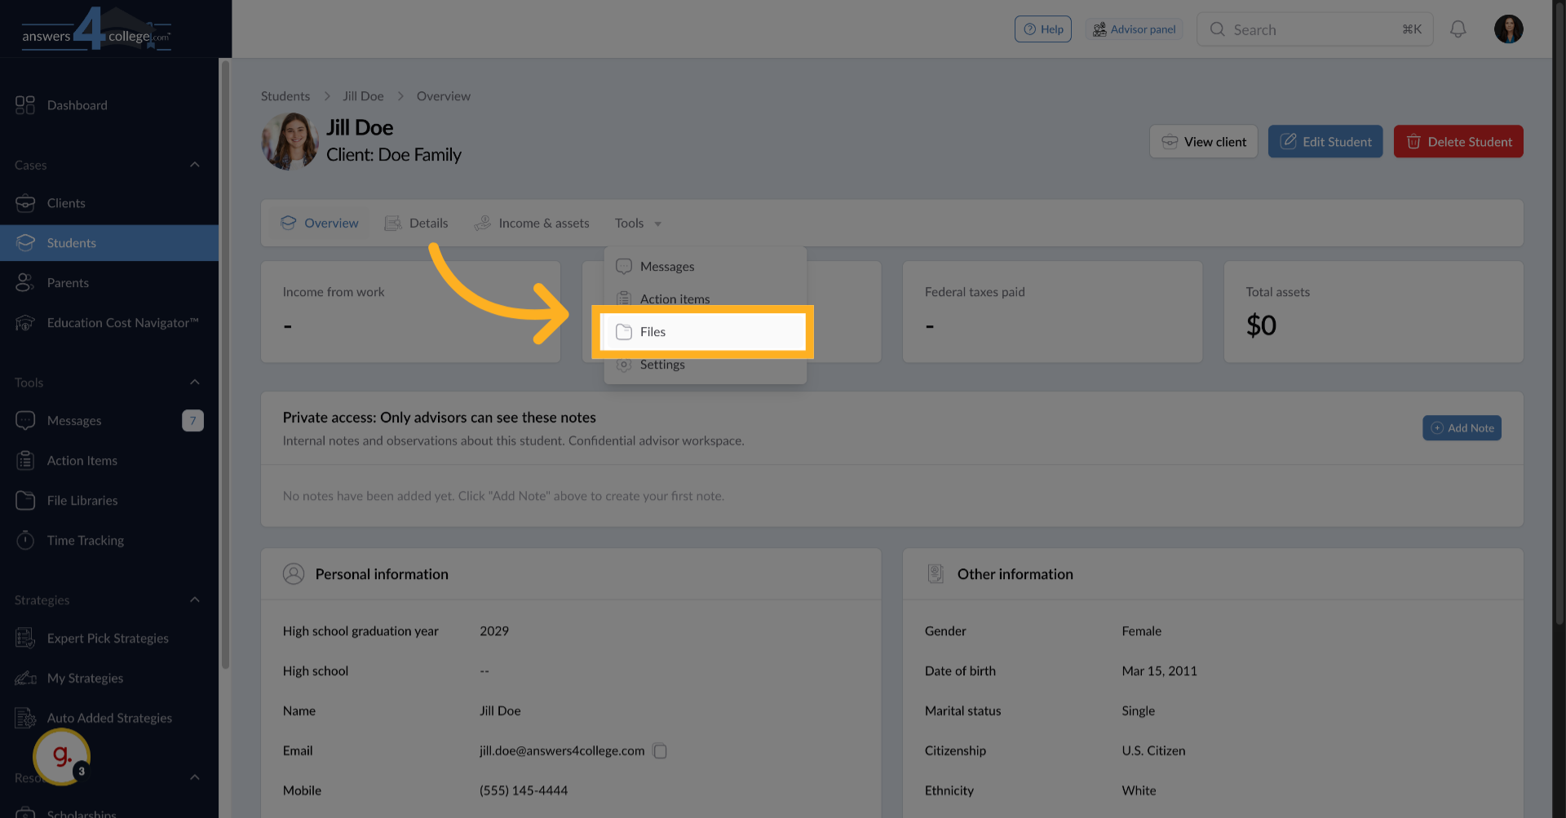1566x818 pixels.
Task: Select the Education Cost Navigator icon
Action: click(x=25, y=322)
